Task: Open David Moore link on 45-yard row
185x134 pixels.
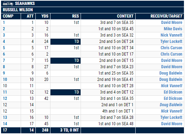Action: pos(172,124)
